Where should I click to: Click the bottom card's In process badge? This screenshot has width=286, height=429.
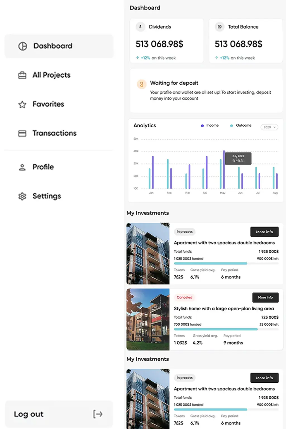185,378
